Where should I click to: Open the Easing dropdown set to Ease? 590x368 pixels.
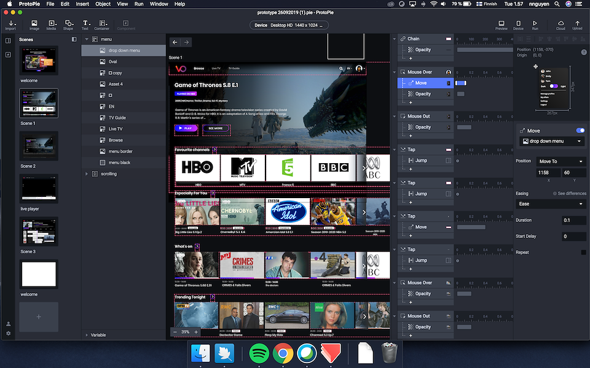(551, 204)
